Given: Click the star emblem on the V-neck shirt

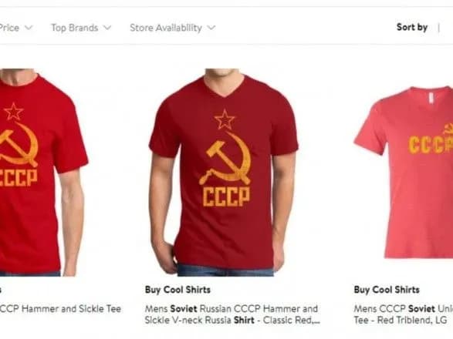Looking at the screenshot, I should (x=225, y=119).
